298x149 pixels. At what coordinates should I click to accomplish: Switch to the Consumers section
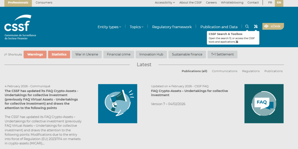coord(44,3)
